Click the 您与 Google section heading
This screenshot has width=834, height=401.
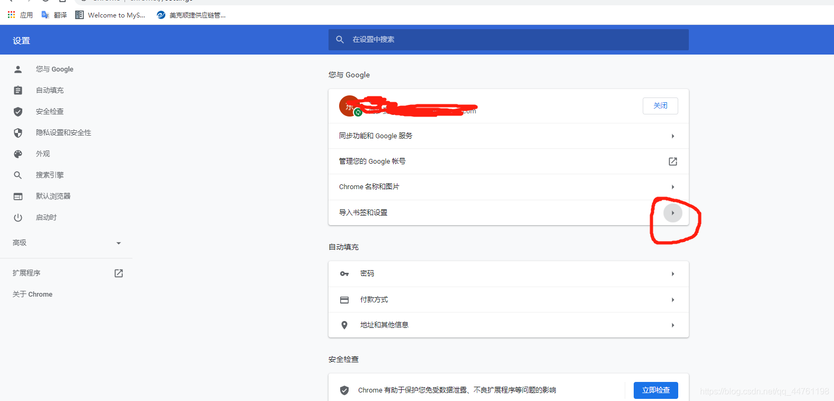(349, 75)
